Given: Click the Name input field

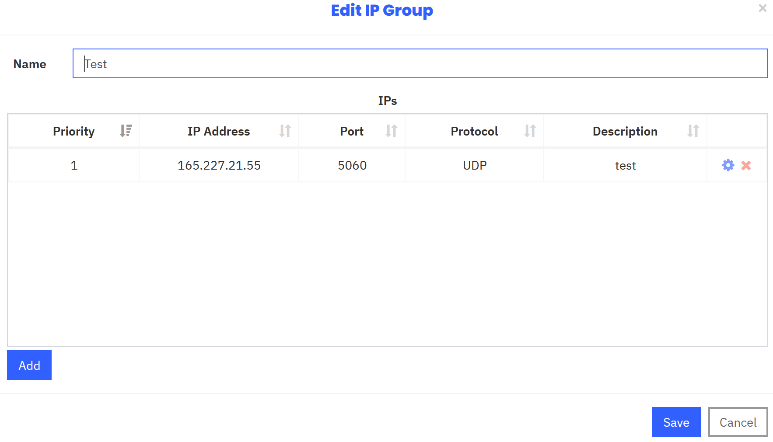Looking at the screenshot, I should coord(420,63).
